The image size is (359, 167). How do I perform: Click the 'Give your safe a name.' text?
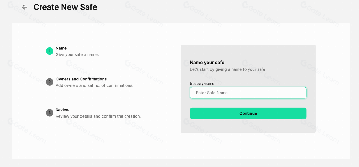[77, 54]
